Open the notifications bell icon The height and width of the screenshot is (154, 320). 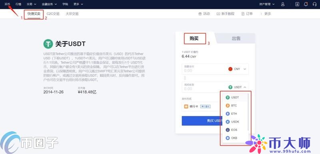coord(306,4)
